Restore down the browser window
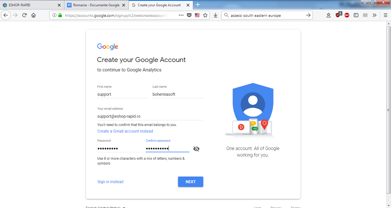The height and width of the screenshot is (208, 391). (372, 3)
